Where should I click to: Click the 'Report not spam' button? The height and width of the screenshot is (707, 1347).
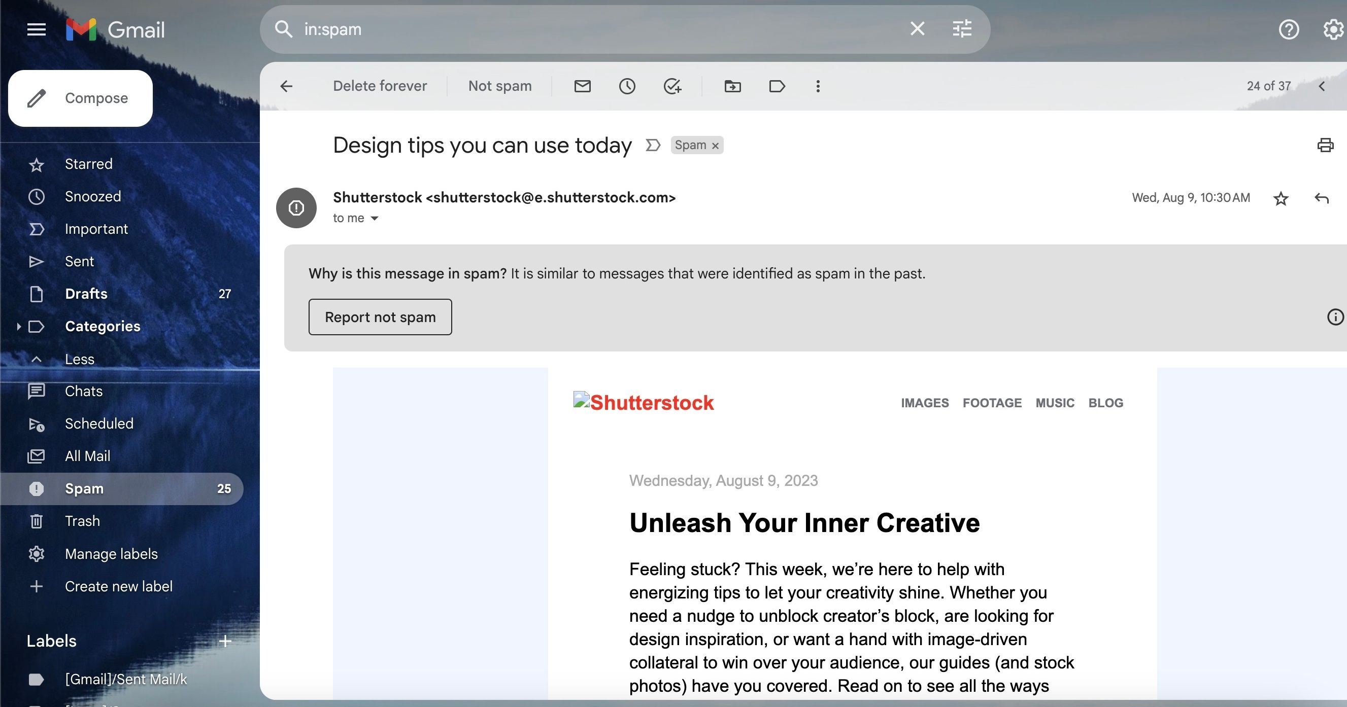[380, 316]
